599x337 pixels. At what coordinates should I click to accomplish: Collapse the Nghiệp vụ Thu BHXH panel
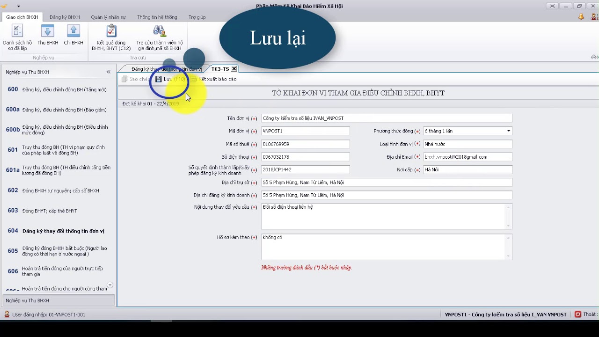(x=109, y=72)
